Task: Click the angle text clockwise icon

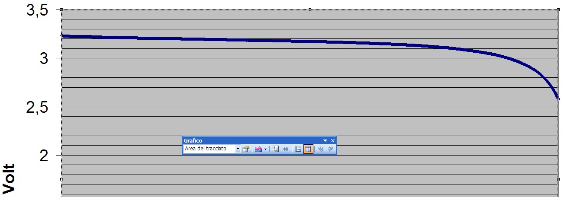Action: pyautogui.click(x=321, y=149)
